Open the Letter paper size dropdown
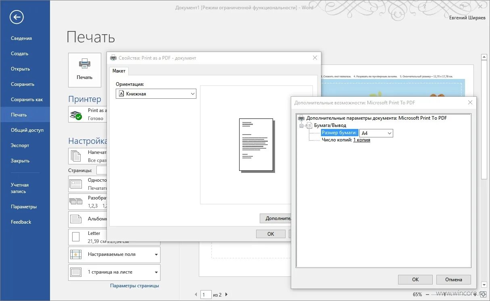 point(115,237)
